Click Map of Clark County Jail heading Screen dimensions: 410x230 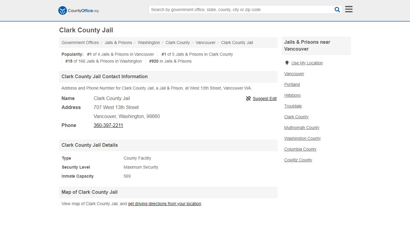(89, 192)
